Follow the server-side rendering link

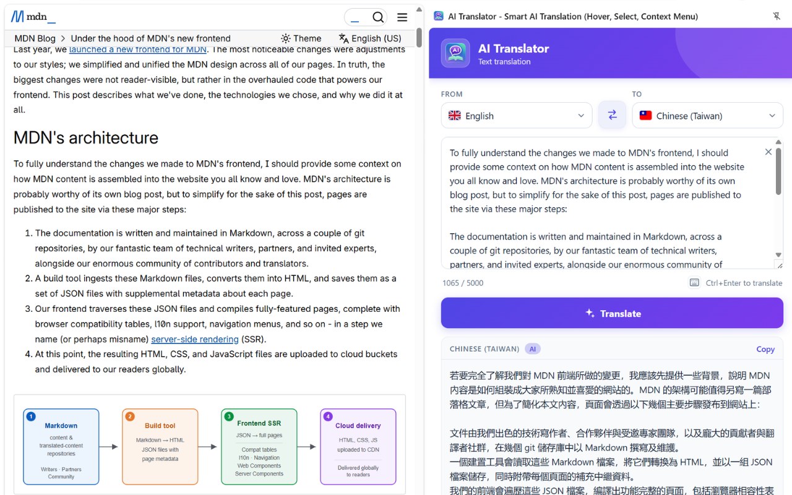tap(195, 339)
